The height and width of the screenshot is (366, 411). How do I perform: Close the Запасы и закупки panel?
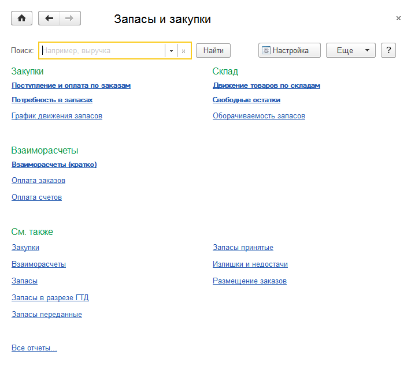click(398, 18)
